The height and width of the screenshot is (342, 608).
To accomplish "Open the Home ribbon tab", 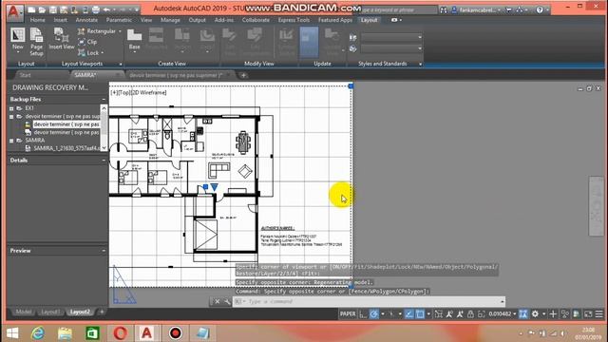I will 37,20.
